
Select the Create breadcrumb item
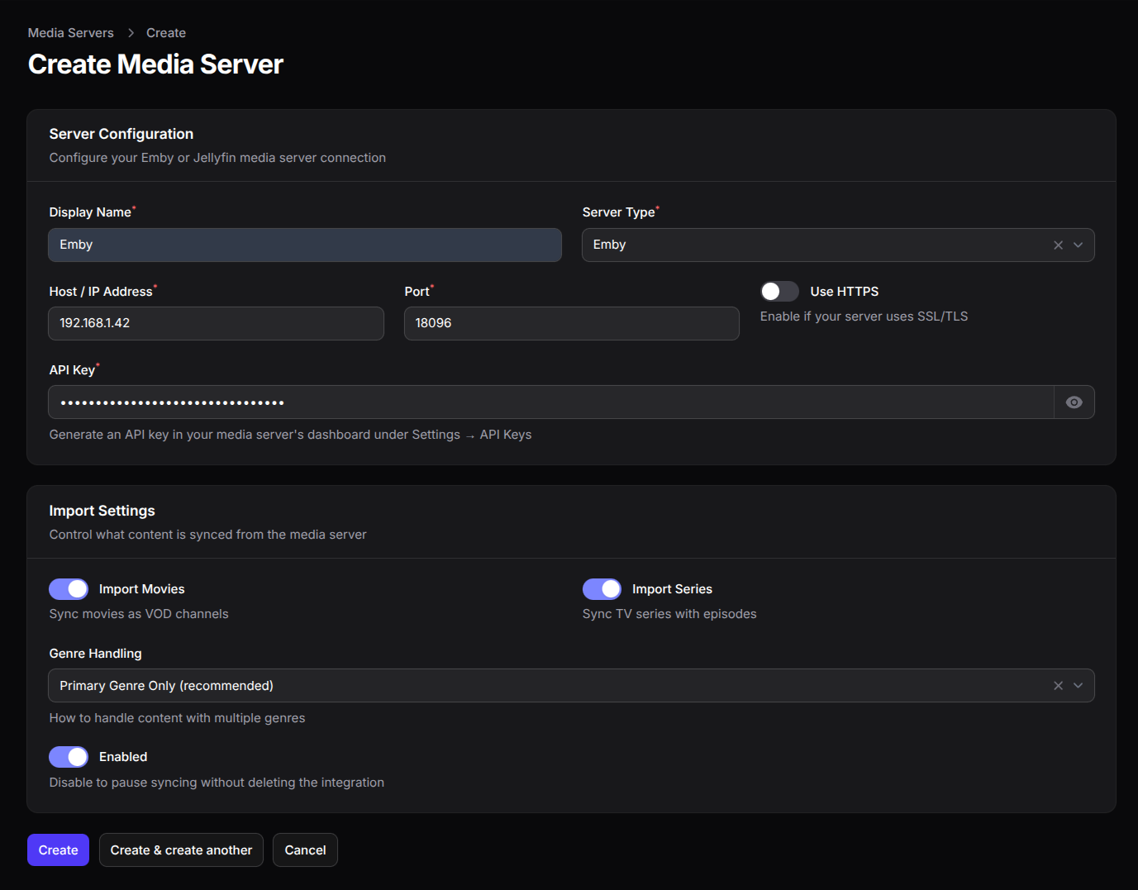coord(165,32)
